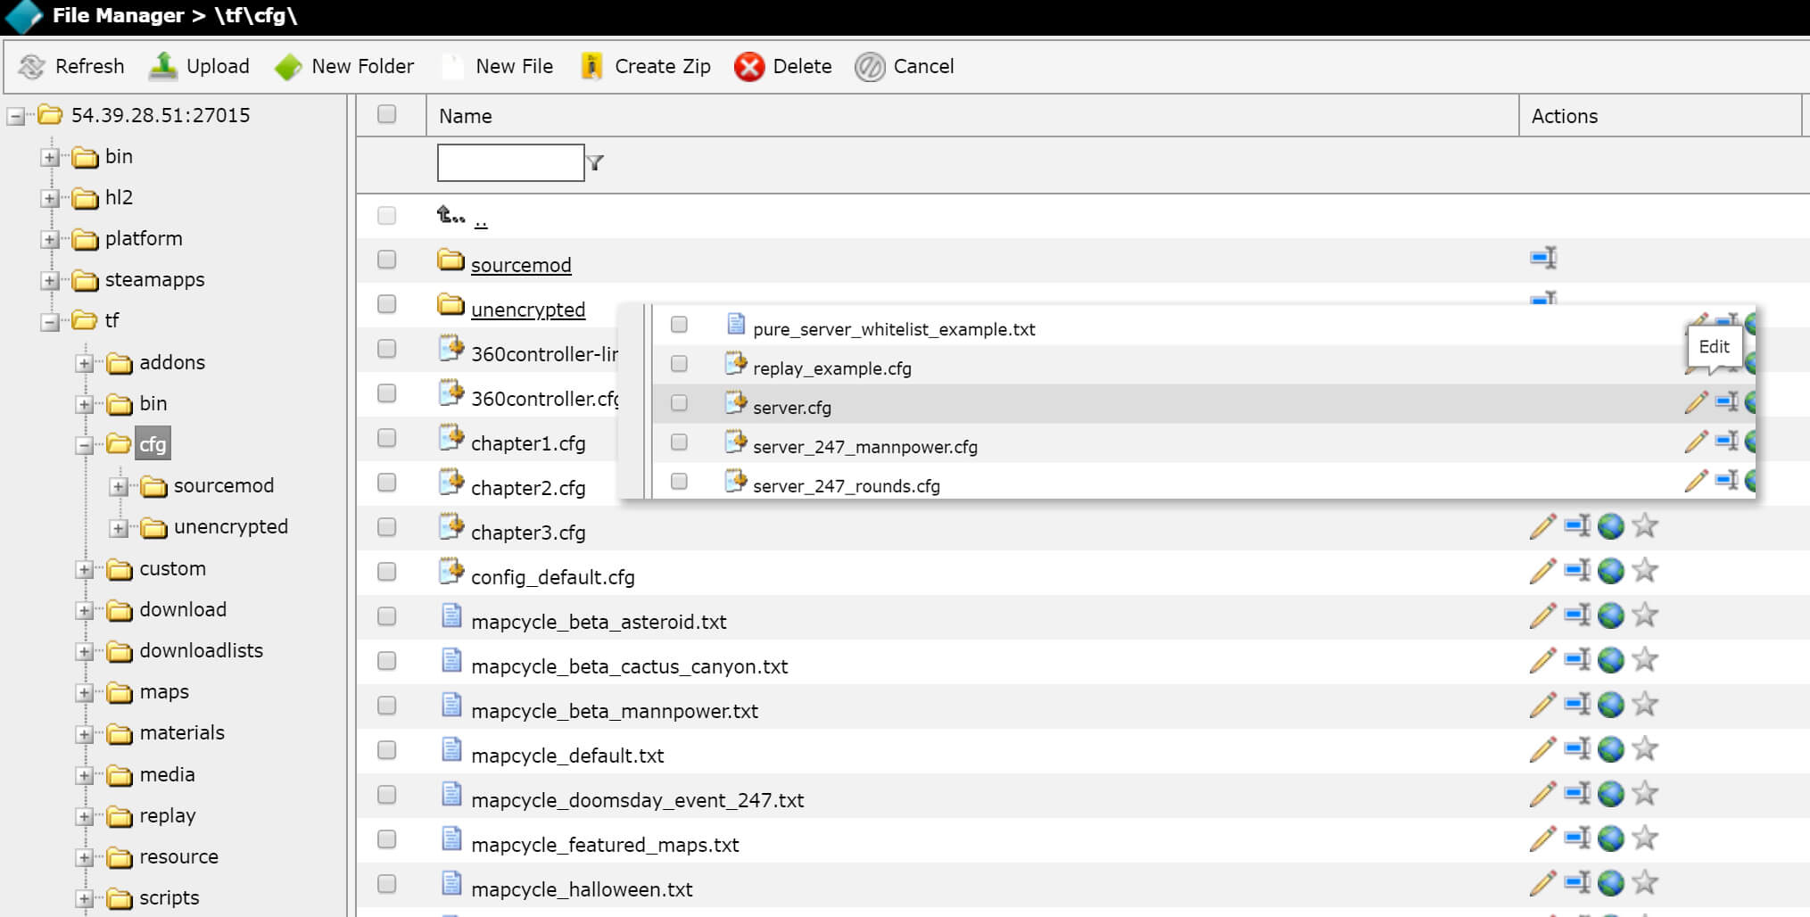Image resolution: width=1810 pixels, height=917 pixels.
Task: Click the name filter input field
Action: [510, 162]
